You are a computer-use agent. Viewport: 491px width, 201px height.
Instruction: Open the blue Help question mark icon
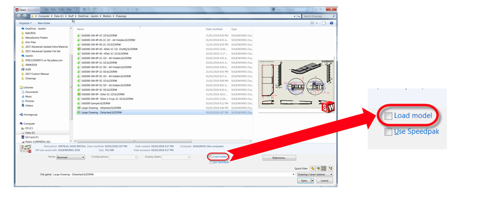click(331, 23)
